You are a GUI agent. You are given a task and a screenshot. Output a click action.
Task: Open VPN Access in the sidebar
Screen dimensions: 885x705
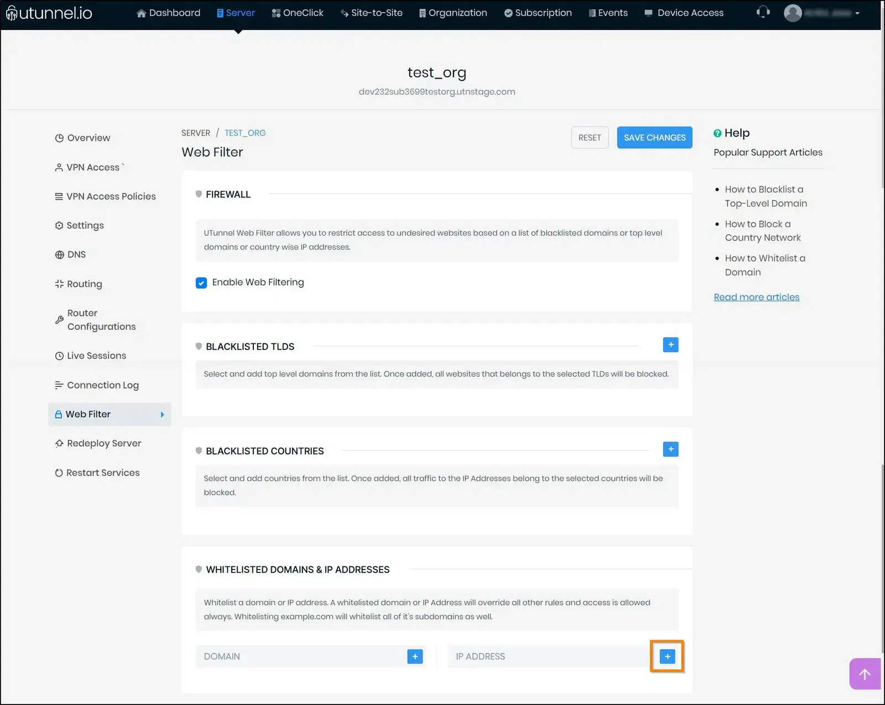point(90,167)
